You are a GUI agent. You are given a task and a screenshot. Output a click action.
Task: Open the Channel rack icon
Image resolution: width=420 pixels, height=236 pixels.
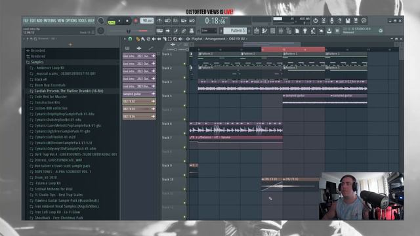coord(273,31)
